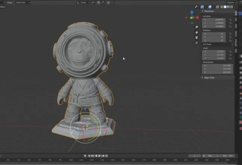Viewport: 242px width, 165px height.
Task: Click Dimensions Z value field
Action: tap(217, 72)
